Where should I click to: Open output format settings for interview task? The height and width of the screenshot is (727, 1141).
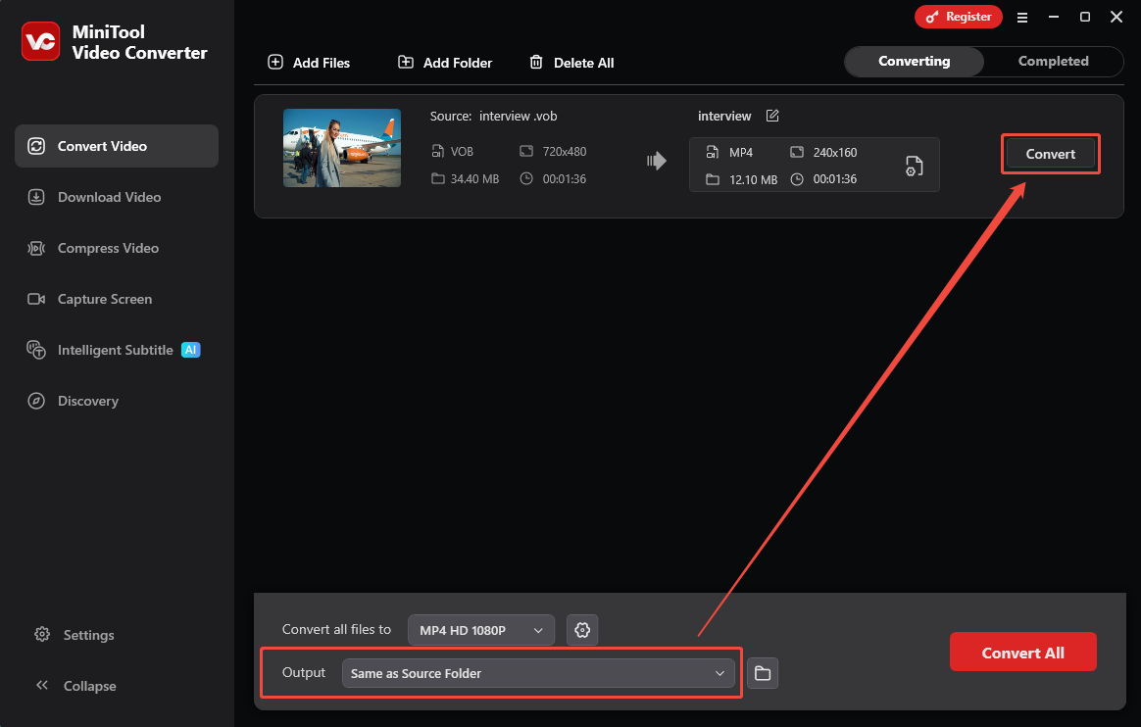914,165
